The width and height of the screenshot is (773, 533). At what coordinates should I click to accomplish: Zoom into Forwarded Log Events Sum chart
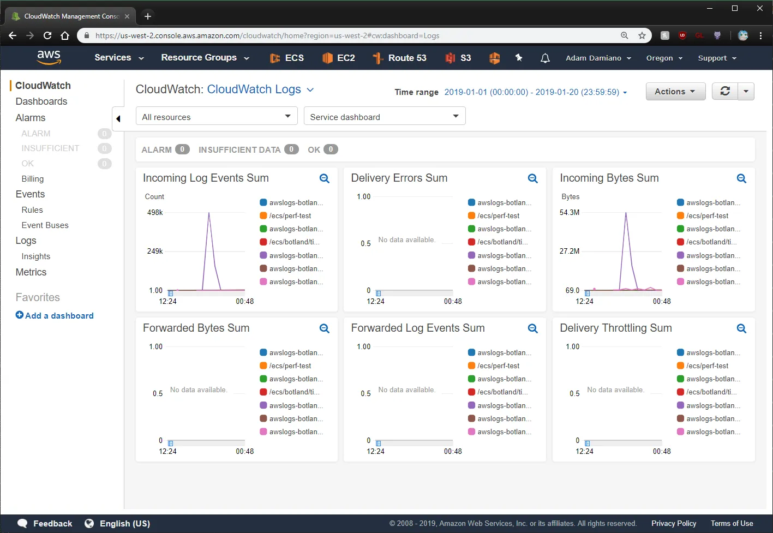(533, 328)
